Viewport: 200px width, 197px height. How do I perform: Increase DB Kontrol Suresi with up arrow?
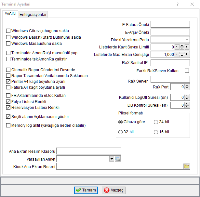(187, 104)
